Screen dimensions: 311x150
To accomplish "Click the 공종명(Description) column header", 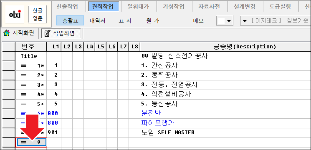I will pyautogui.click(x=225, y=47).
